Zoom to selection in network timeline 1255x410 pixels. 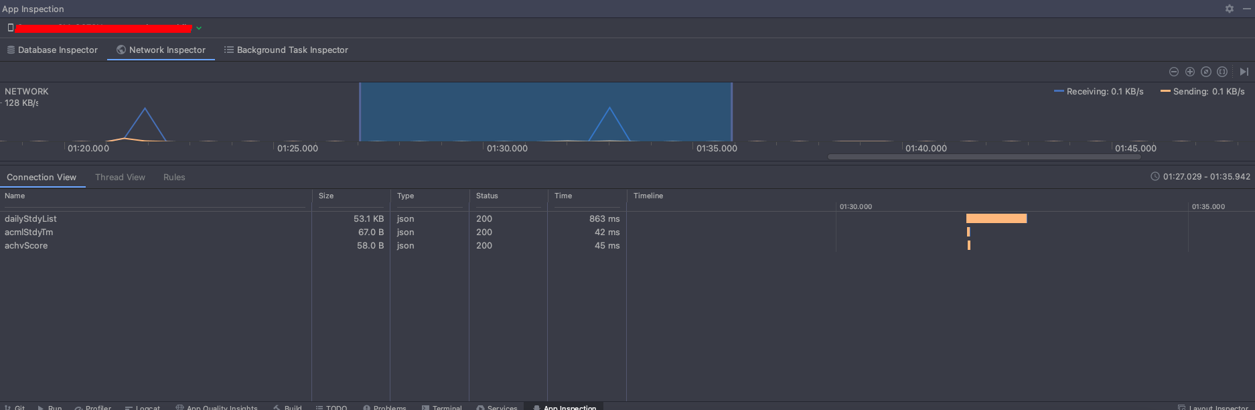coord(1222,72)
